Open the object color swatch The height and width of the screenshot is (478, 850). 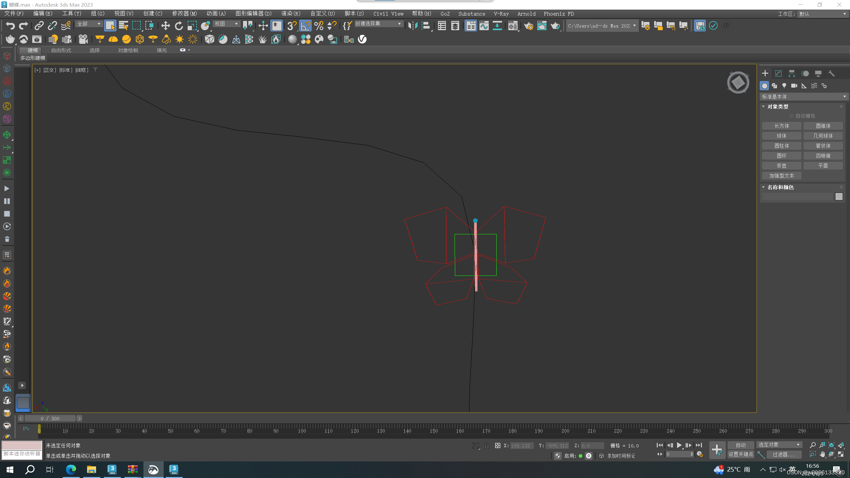tap(839, 197)
